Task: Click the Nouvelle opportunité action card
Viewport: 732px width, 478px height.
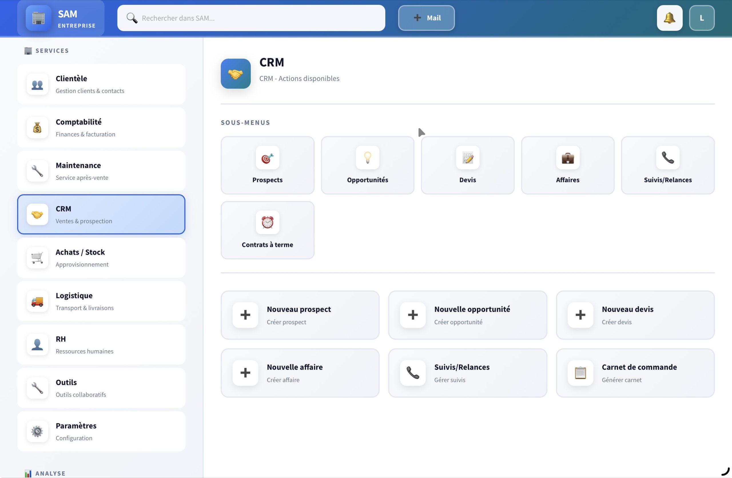Action: (467, 315)
